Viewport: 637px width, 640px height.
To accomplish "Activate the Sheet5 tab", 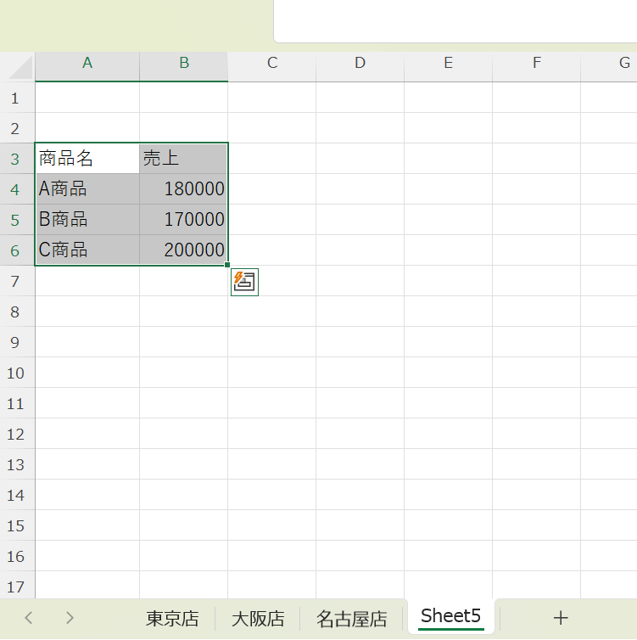I will (450, 616).
